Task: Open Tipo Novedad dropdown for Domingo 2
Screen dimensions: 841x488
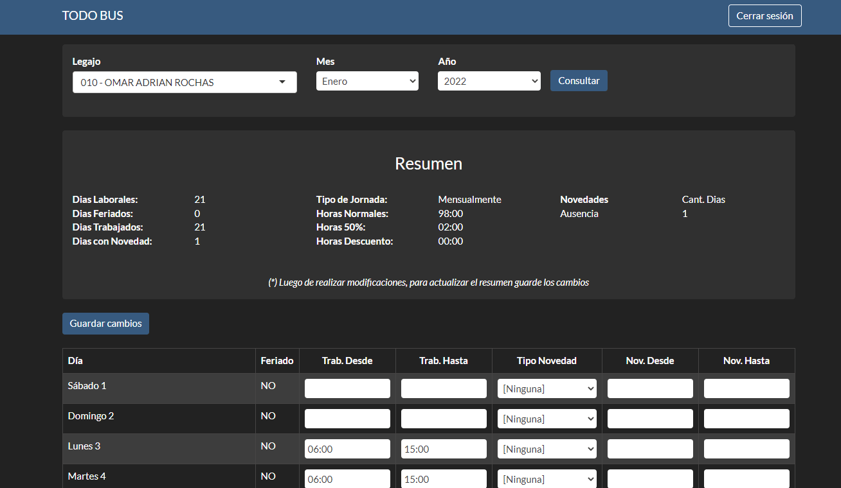Action: pyautogui.click(x=547, y=419)
